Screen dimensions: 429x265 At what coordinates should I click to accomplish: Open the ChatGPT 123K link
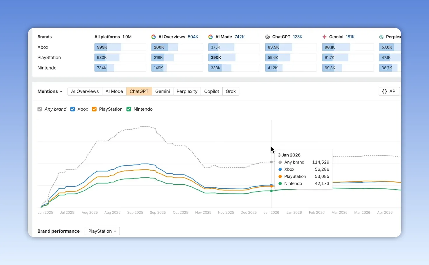pyautogui.click(x=298, y=37)
